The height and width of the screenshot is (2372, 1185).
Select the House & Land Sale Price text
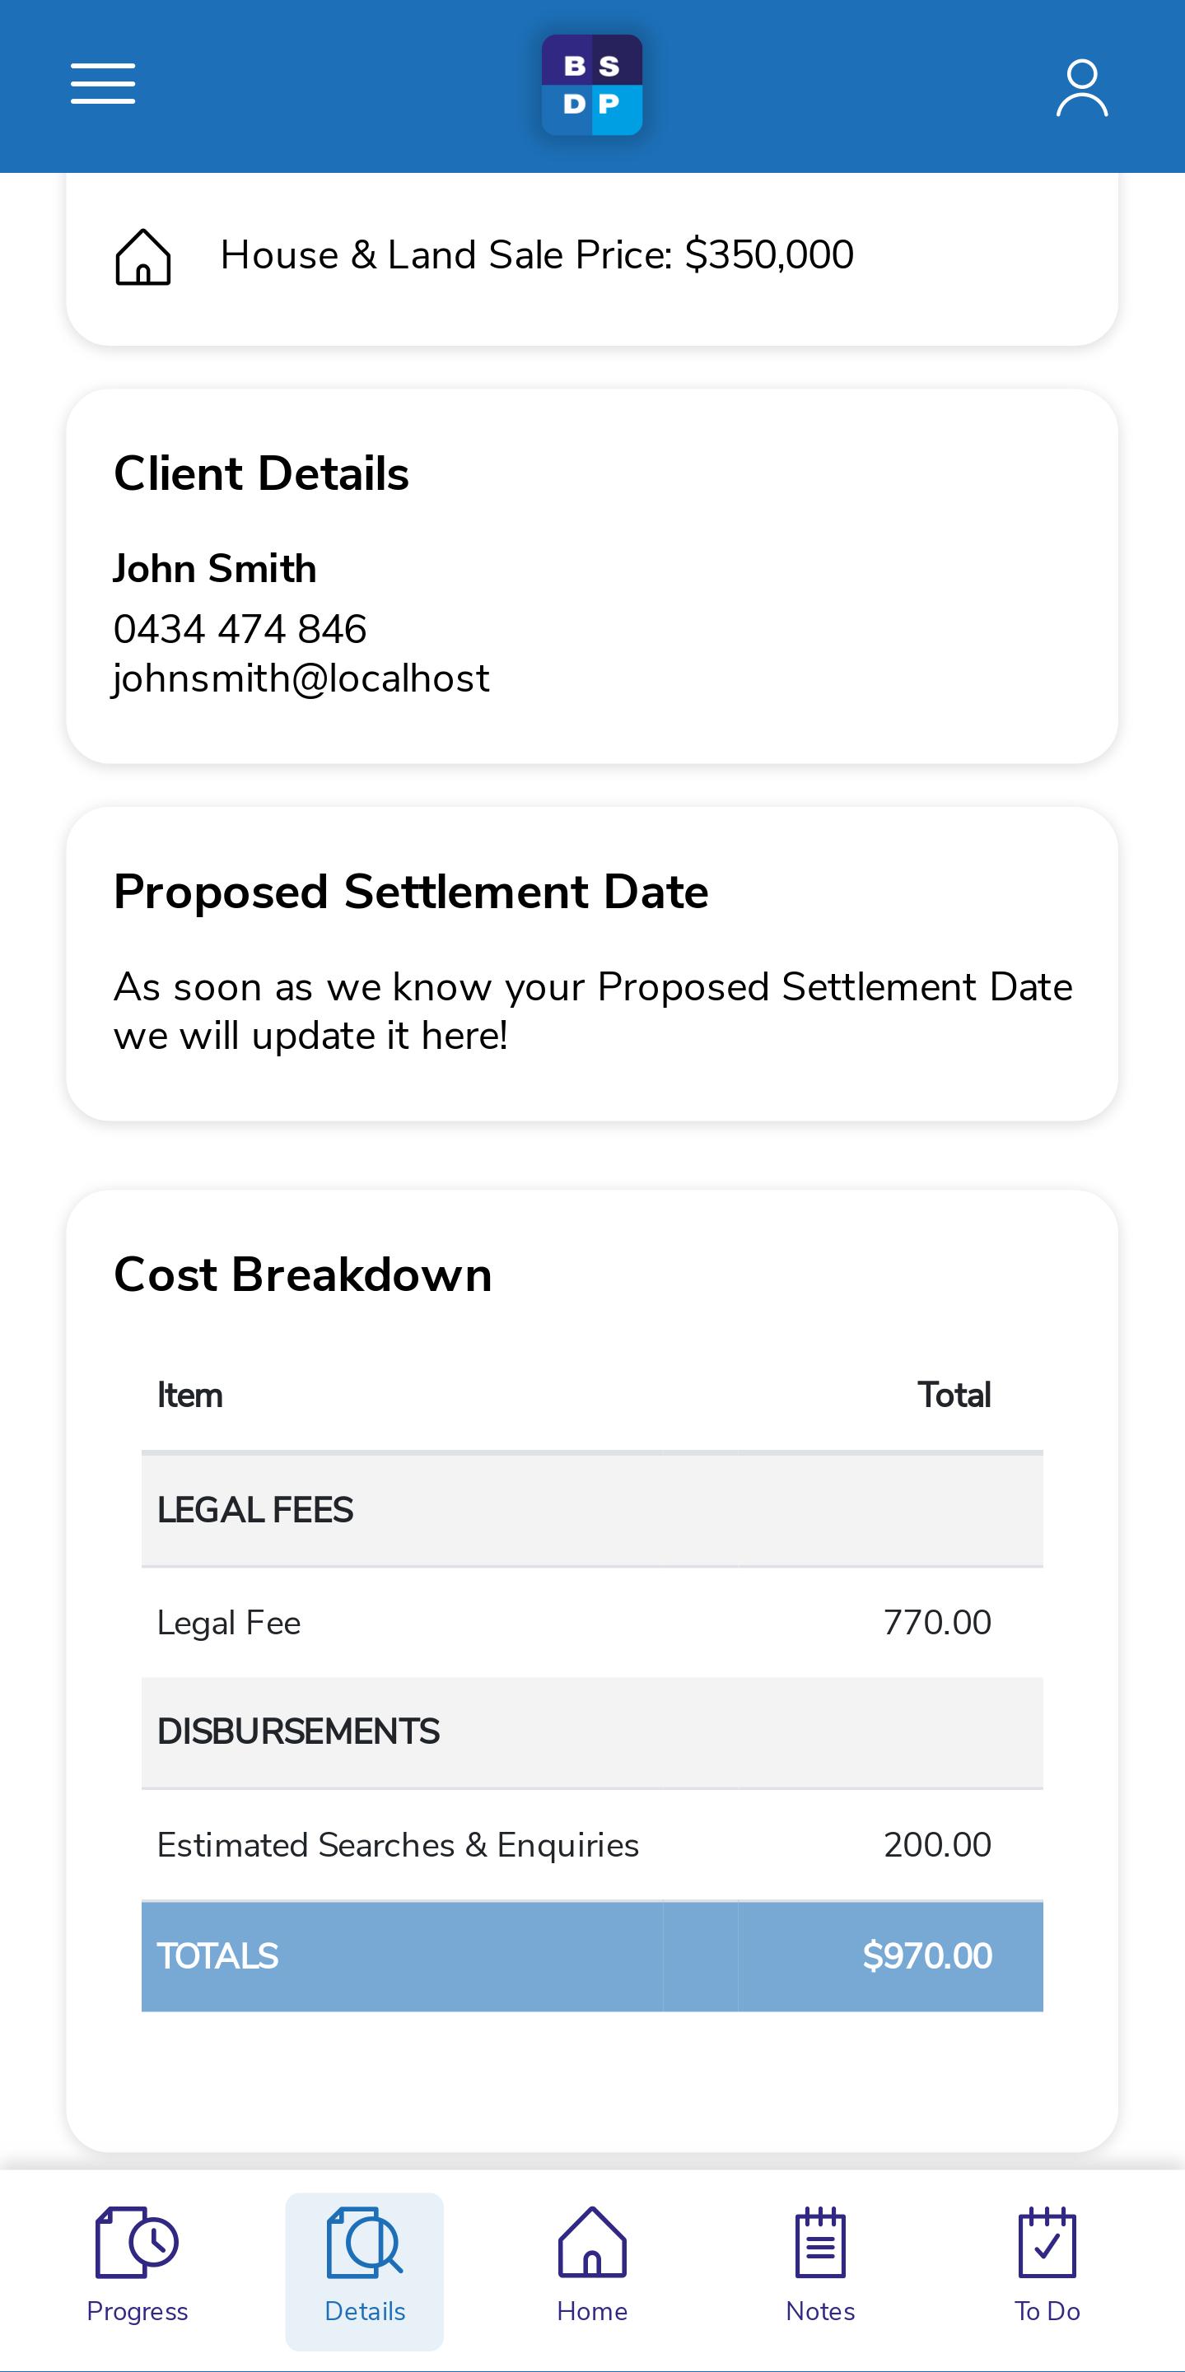(537, 255)
